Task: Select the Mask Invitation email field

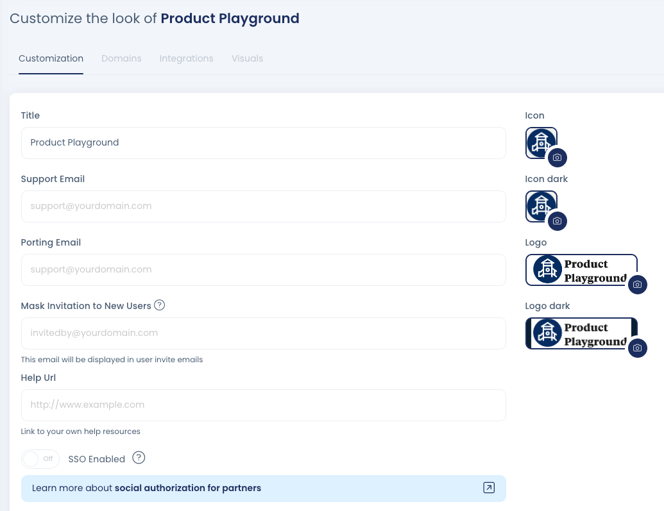Action: pos(263,333)
